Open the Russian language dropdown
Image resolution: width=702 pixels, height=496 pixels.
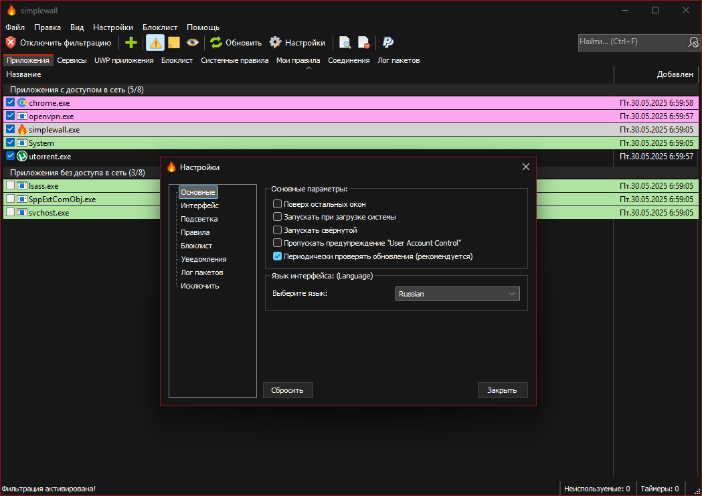pos(458,294)
